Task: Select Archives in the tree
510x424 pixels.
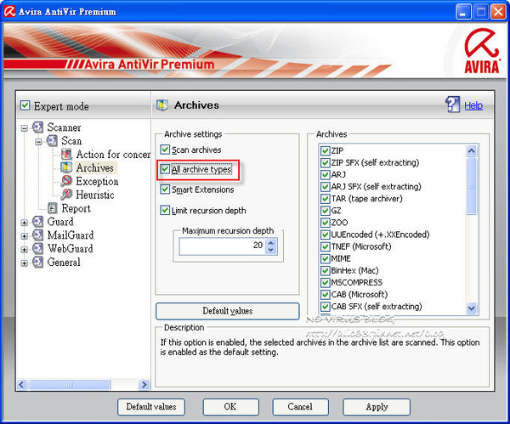Action: [x=94, y=167]
